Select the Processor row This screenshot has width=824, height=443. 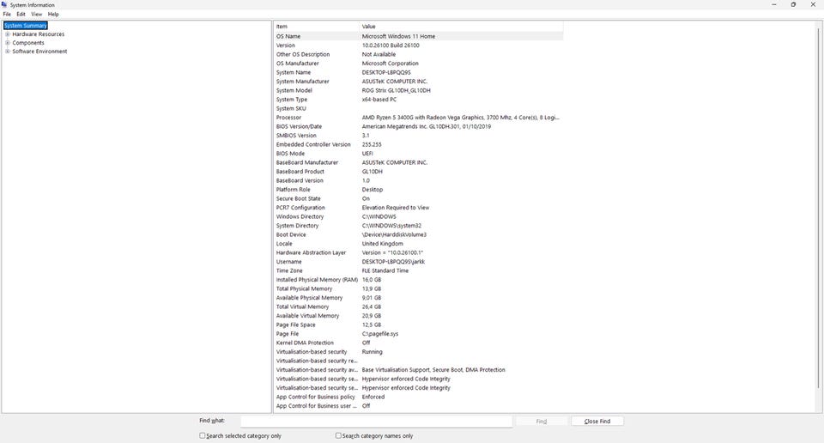[418, 117]
